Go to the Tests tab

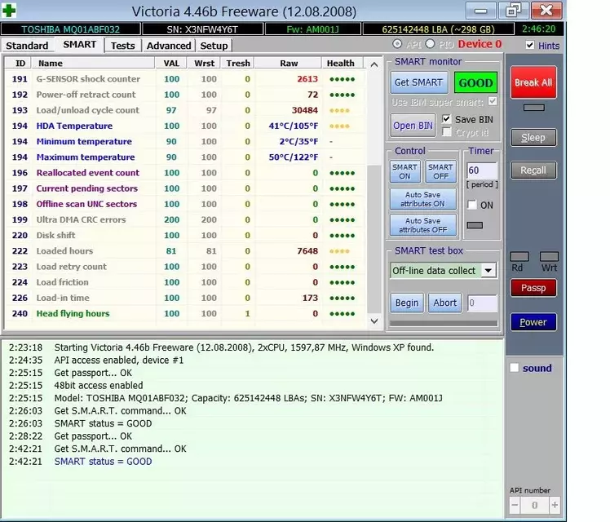tap(122, 46)
